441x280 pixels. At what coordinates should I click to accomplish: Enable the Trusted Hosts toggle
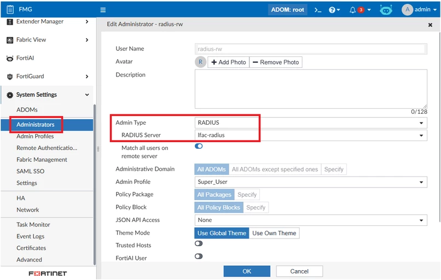199,243
